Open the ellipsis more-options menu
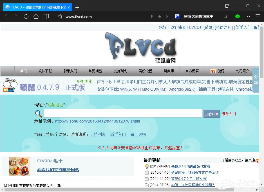The image size is (264, 192). tap(247, 16)
